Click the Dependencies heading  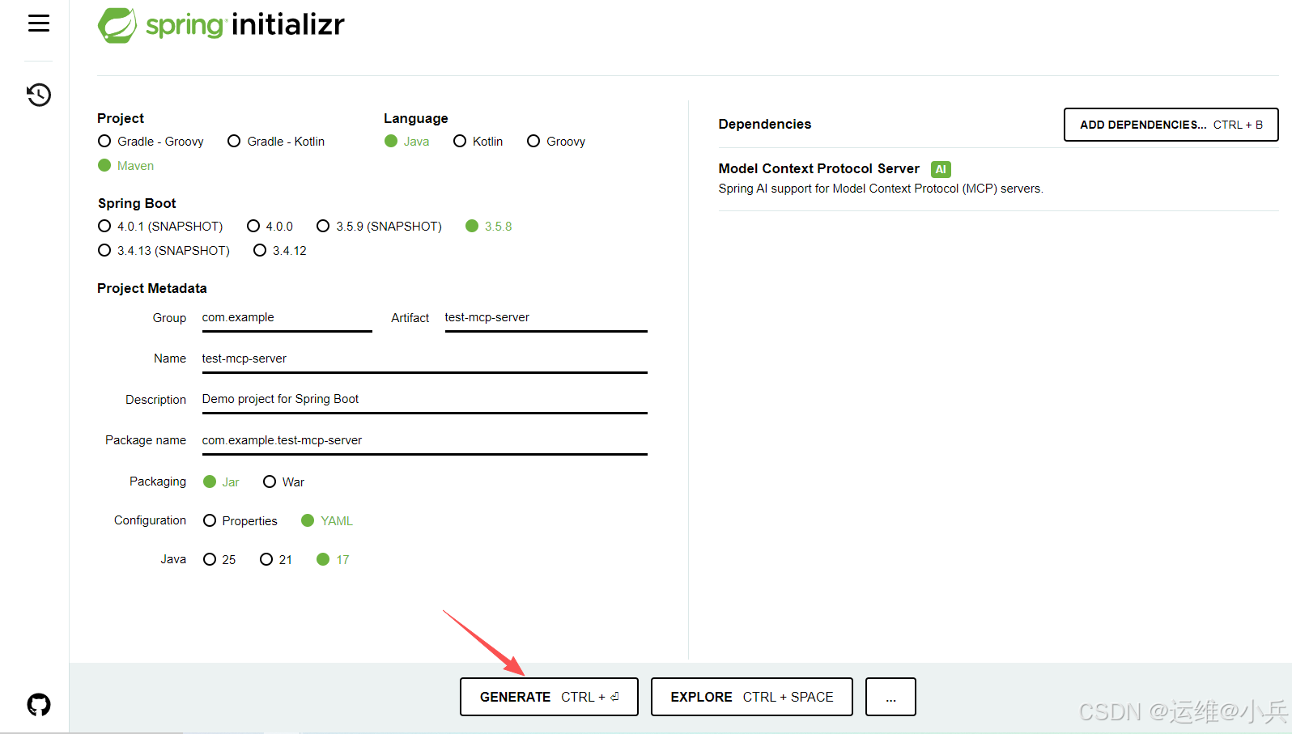click(765, 124)
